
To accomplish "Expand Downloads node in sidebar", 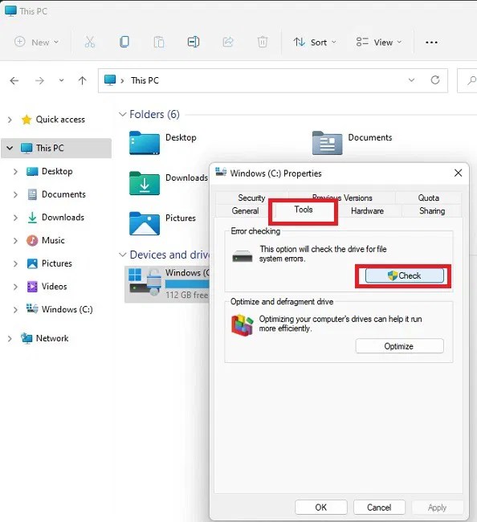I will (x=15, y=218).
